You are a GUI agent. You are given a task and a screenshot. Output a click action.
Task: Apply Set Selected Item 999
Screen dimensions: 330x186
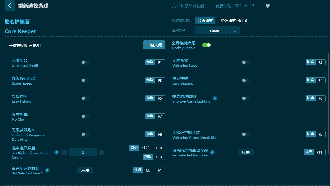[x=246, y=152]
